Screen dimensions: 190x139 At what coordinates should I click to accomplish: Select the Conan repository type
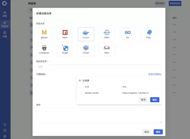[86, 49]
